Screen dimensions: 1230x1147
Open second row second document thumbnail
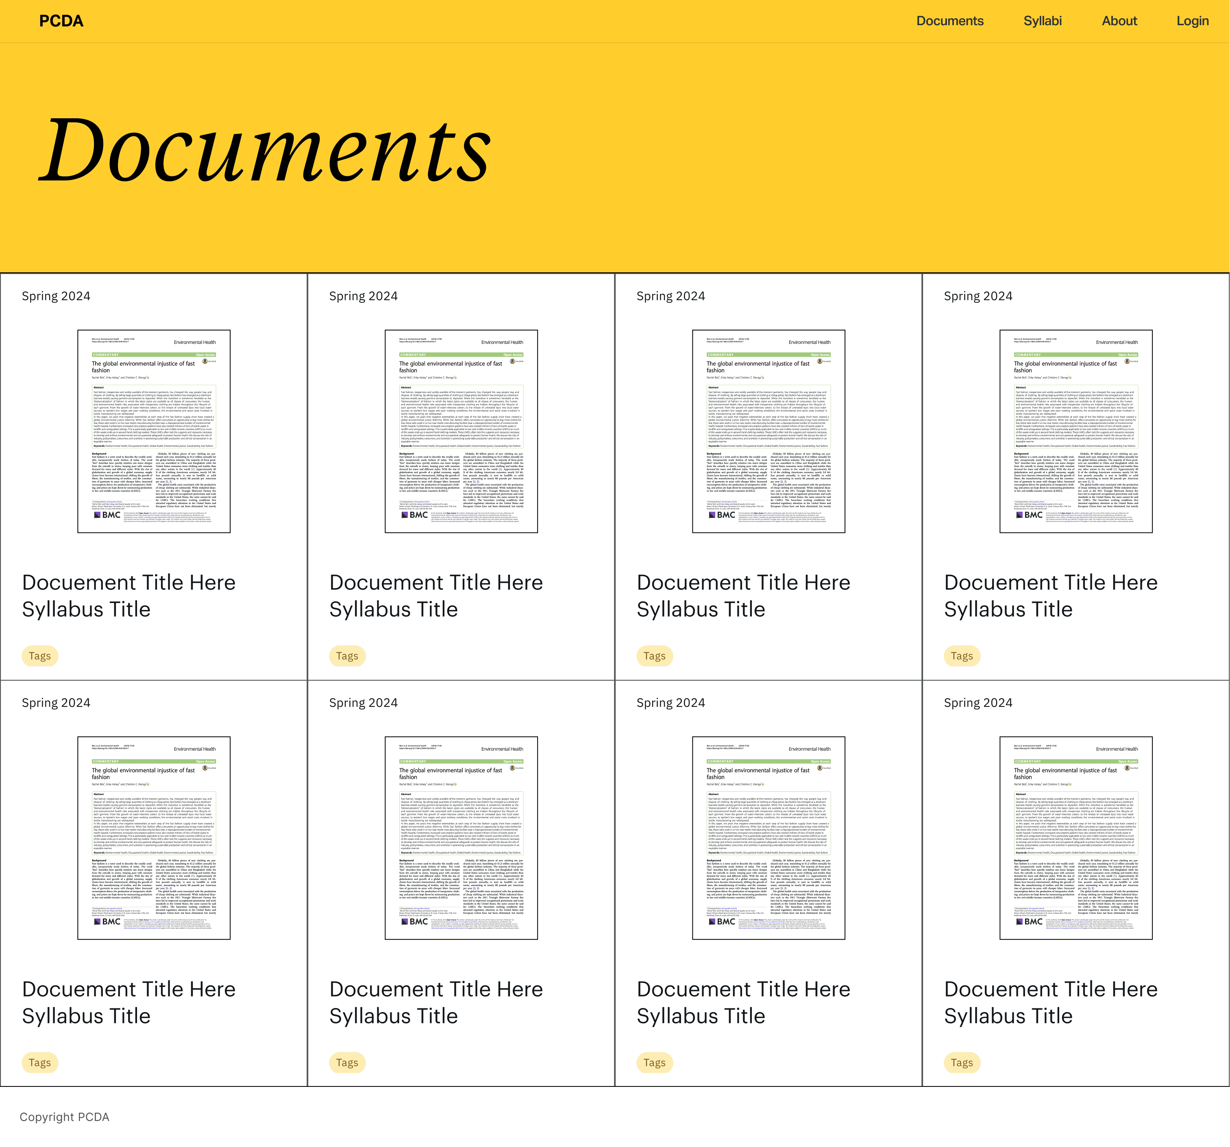(x=461, y=837)
